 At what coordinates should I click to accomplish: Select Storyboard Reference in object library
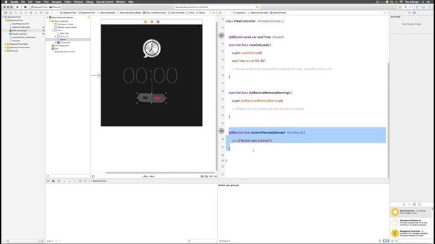[411, 222]
